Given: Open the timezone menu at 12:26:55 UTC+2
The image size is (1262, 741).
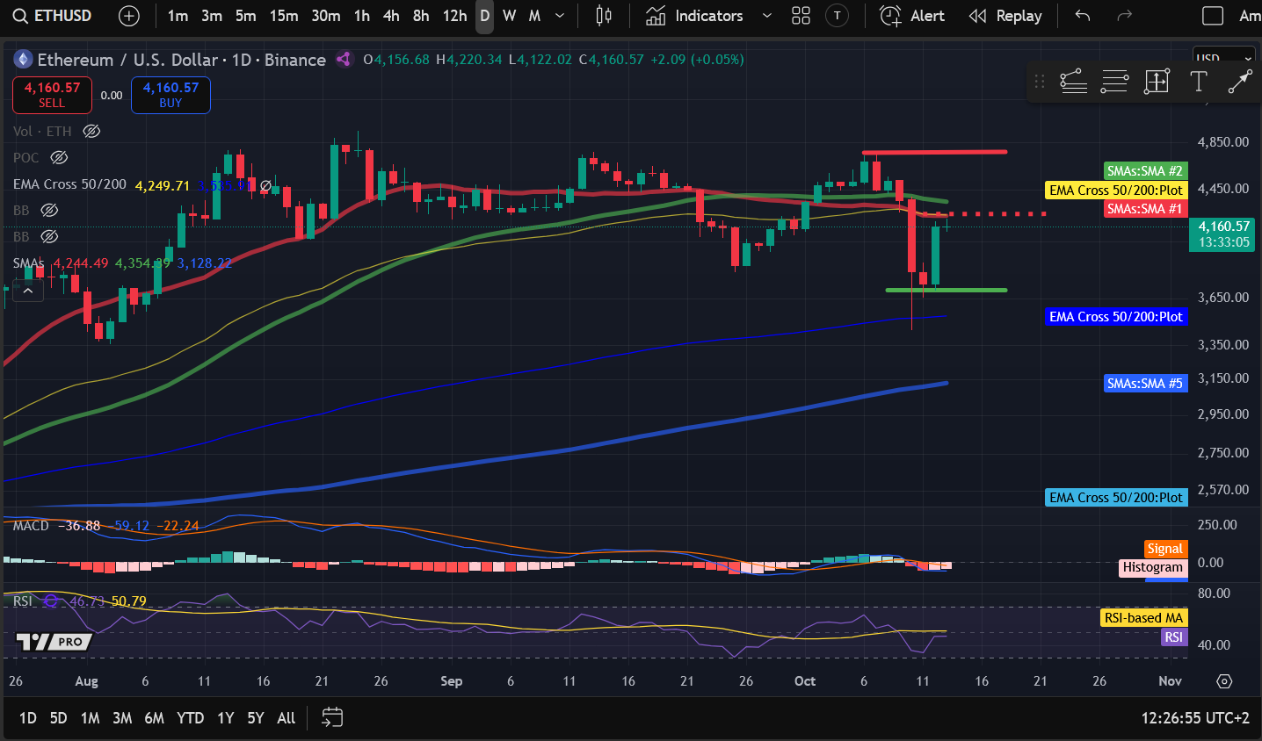Looking at the screenshot, I should [1195, 718].
